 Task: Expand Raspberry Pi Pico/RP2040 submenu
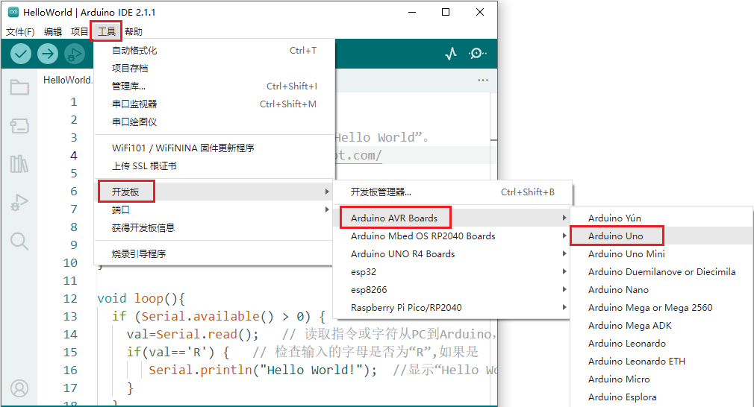pos(452,307)
